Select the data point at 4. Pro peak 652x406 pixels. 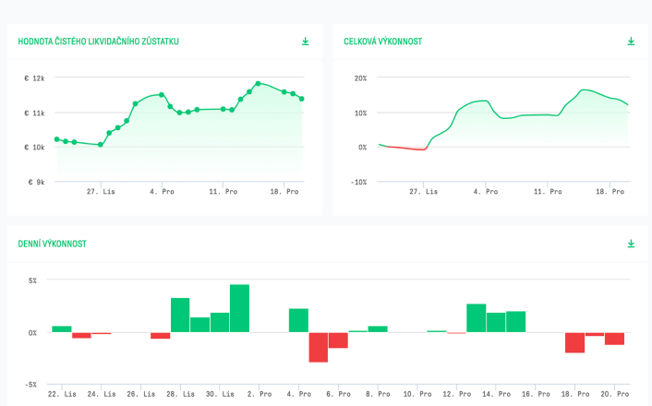pos(162,95)
